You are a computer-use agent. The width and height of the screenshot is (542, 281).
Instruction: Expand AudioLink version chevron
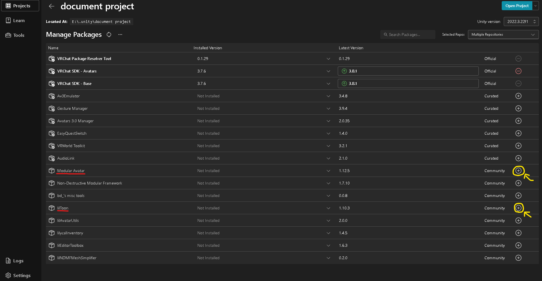[328, 158]
